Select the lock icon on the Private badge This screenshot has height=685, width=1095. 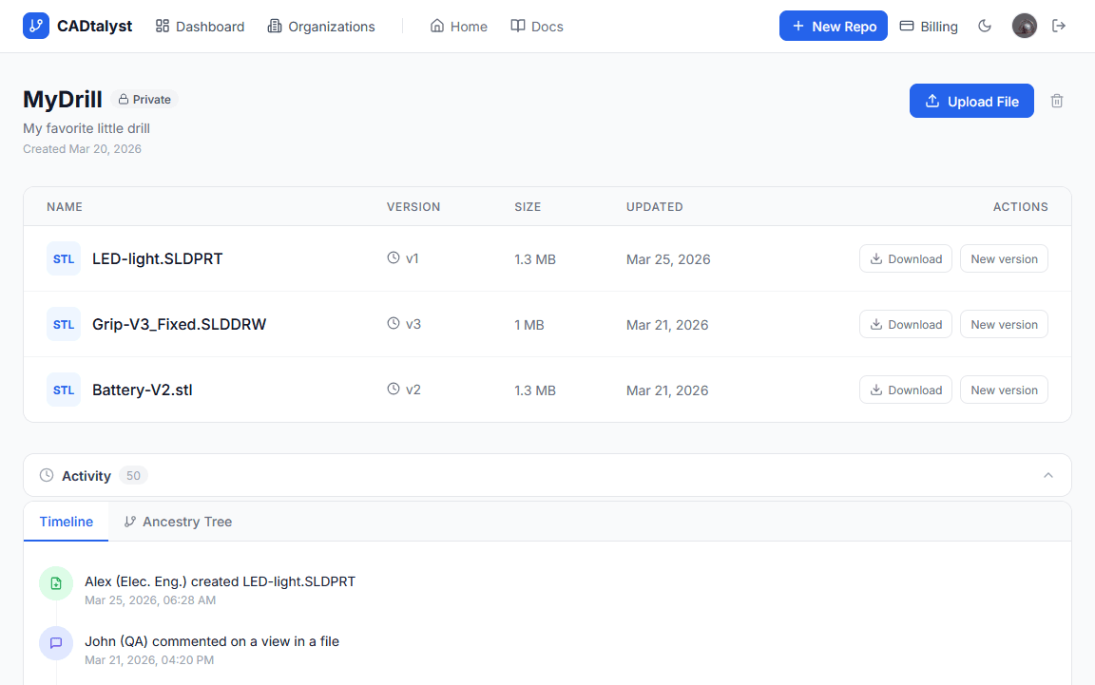(x=123, y=99)
